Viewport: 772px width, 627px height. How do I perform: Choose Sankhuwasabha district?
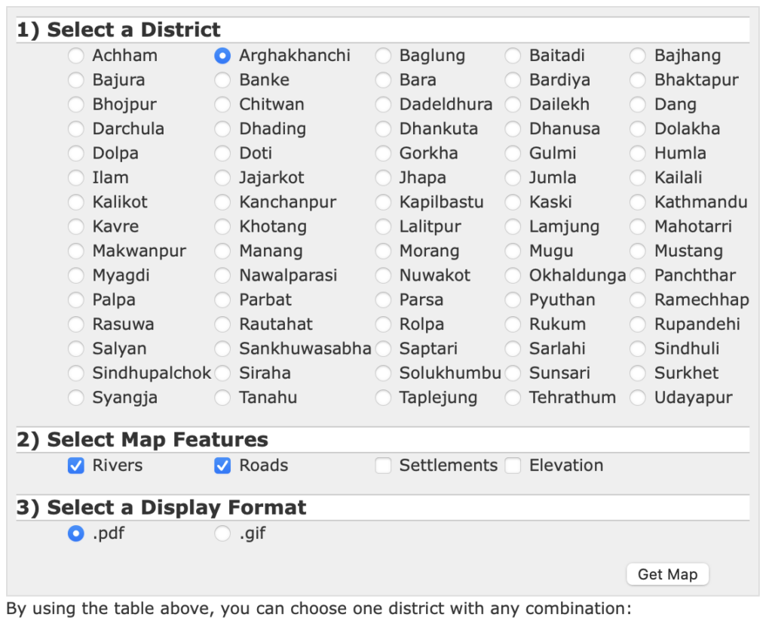[222, 349]
